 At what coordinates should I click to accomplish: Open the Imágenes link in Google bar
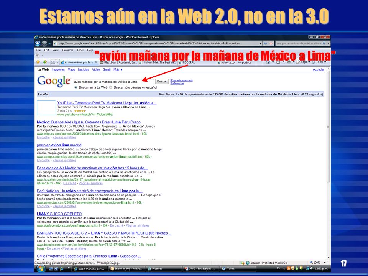coord(58,69)
